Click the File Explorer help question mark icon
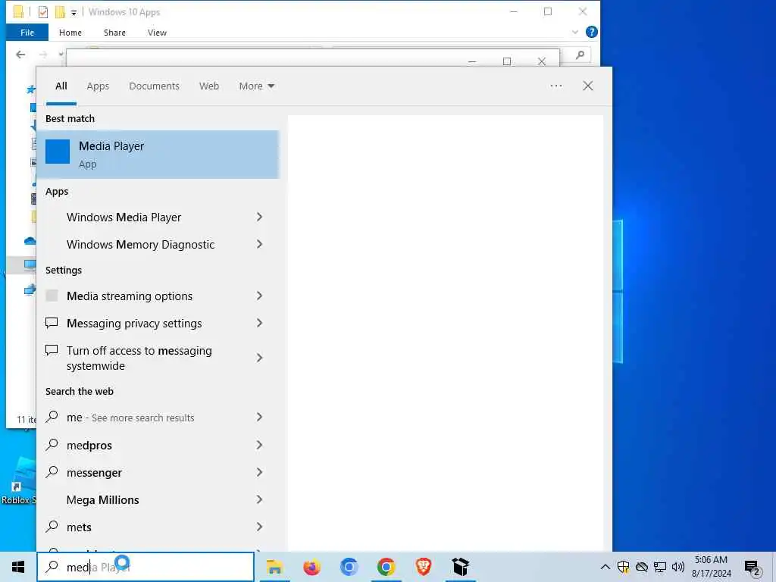The image size is (776, 582). (x=591, y=32)
